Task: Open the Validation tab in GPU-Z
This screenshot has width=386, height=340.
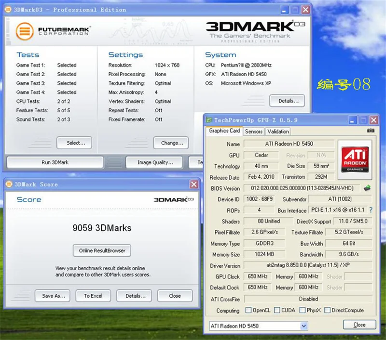Action: click(278, 131)
